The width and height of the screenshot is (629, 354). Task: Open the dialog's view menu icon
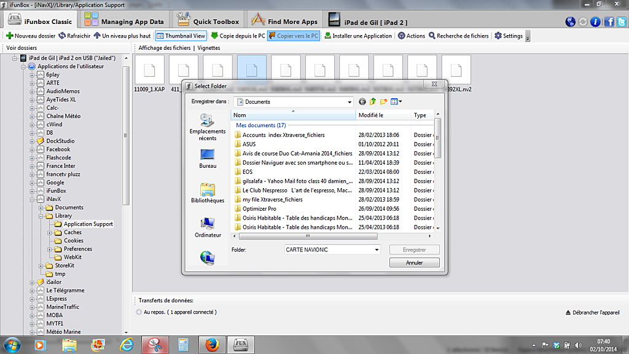click(396, 101)
